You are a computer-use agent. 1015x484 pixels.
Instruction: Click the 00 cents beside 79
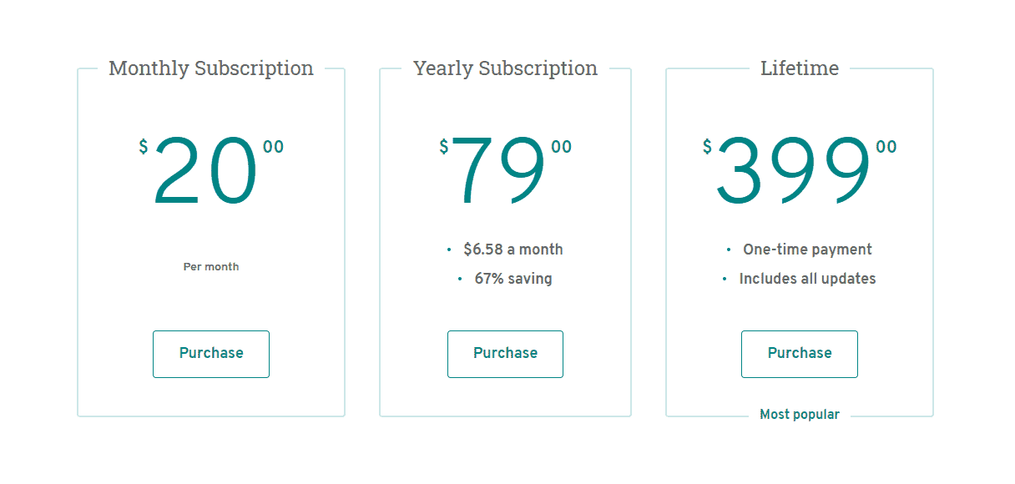tap(562, 148)
